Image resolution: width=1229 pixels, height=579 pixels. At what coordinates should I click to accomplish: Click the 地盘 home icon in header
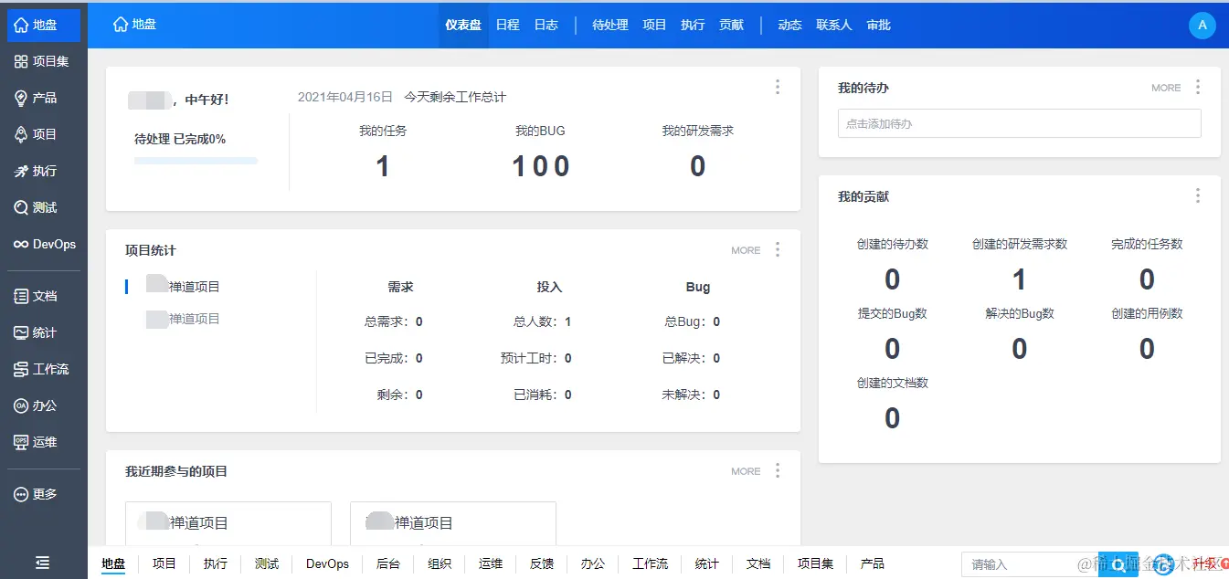(x=120, y=25)
